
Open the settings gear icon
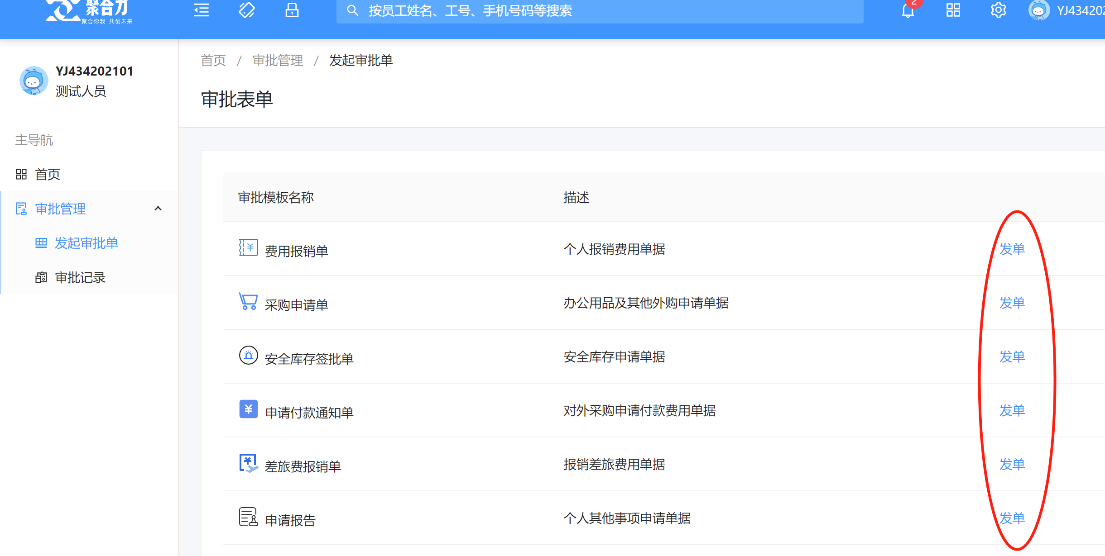click(x=998, y=10)
